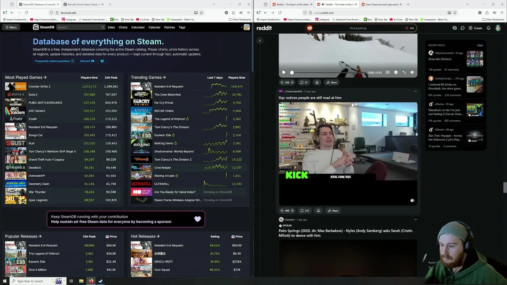Open SteamDB Bluesky butterfly icon
The width and height of the screenshot is (507, 285).
[x=102, y=61]
